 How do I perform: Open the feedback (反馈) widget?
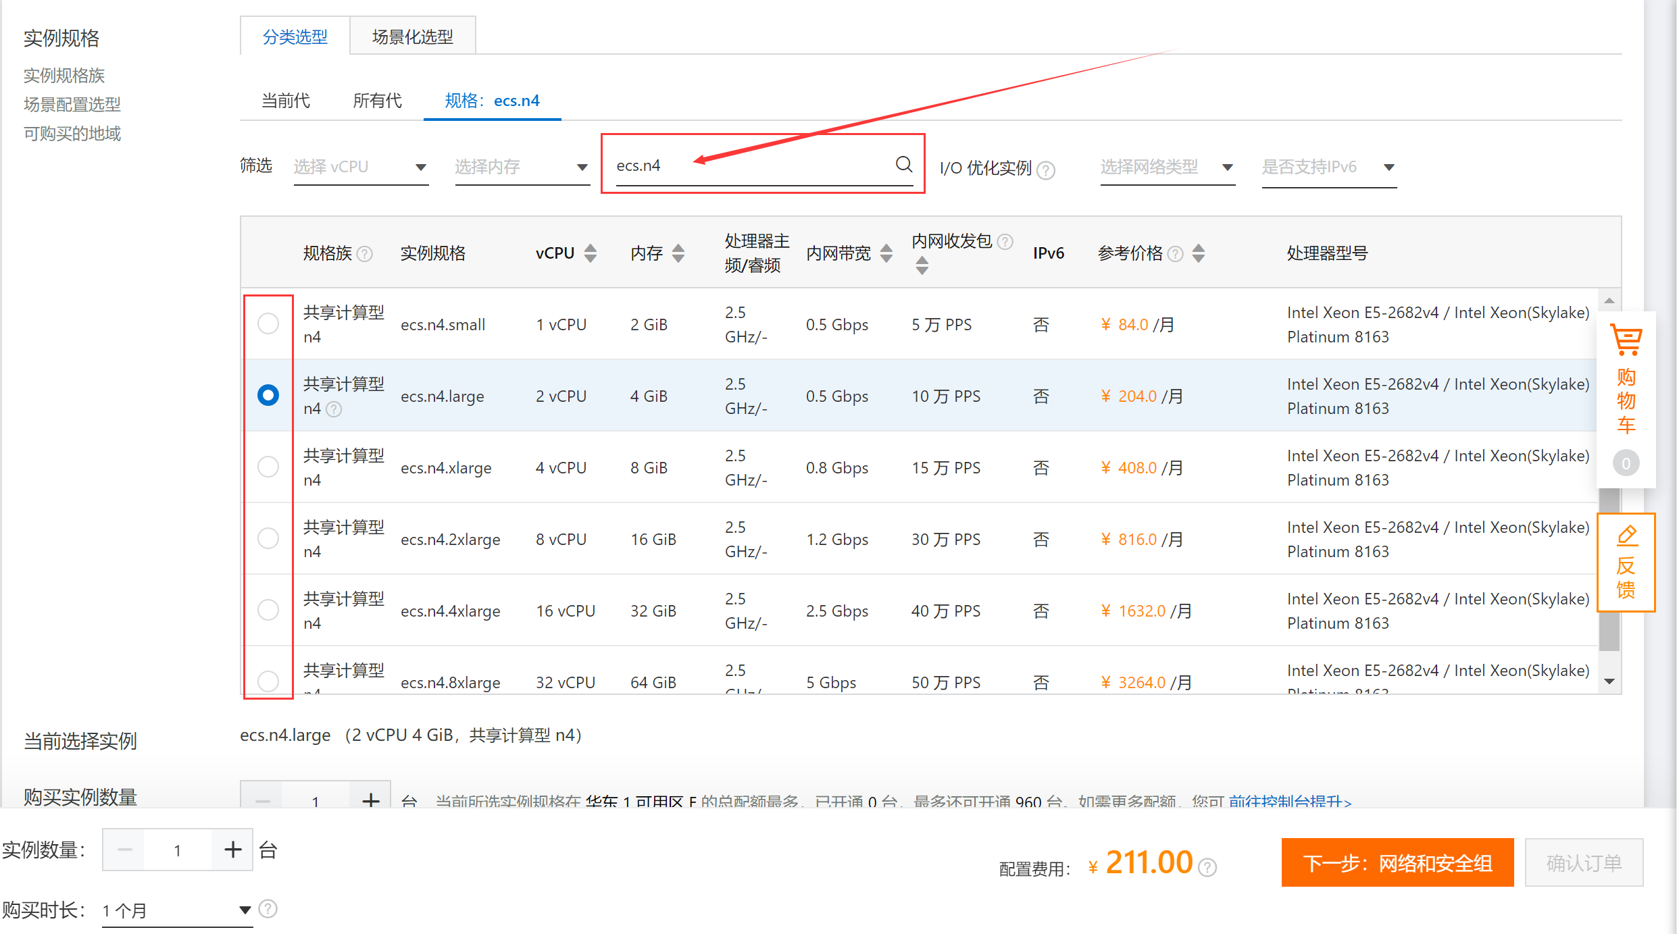[x=1626, y=562]
